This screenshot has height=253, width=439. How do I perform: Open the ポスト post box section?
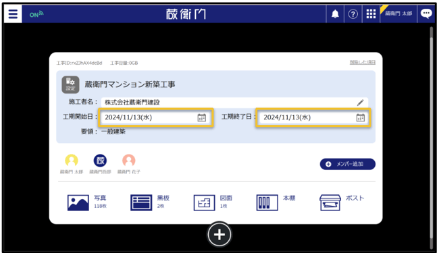[342, 202]
